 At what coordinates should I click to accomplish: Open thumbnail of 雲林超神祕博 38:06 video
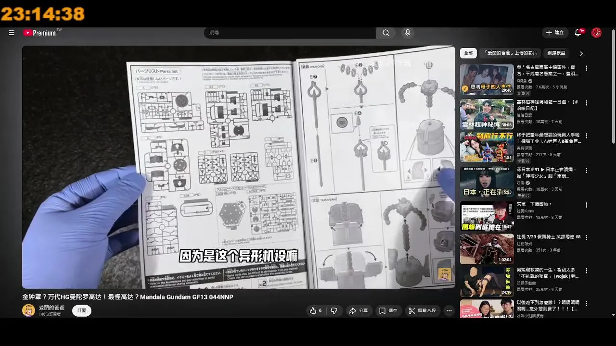[487, 114]
